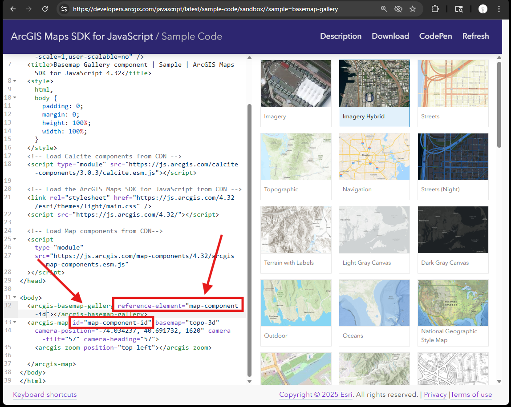The width and height of the screenshot is (511, 407).
Task: Reload the current page
Action: [45, 9]
